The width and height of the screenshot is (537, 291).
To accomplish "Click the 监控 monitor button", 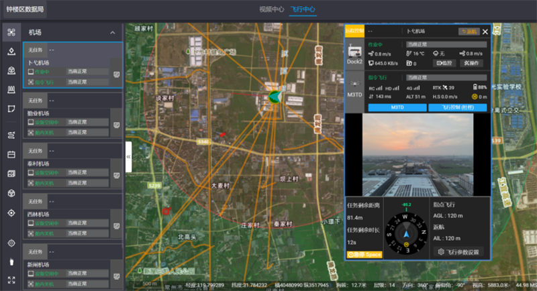I will [444, 63].
